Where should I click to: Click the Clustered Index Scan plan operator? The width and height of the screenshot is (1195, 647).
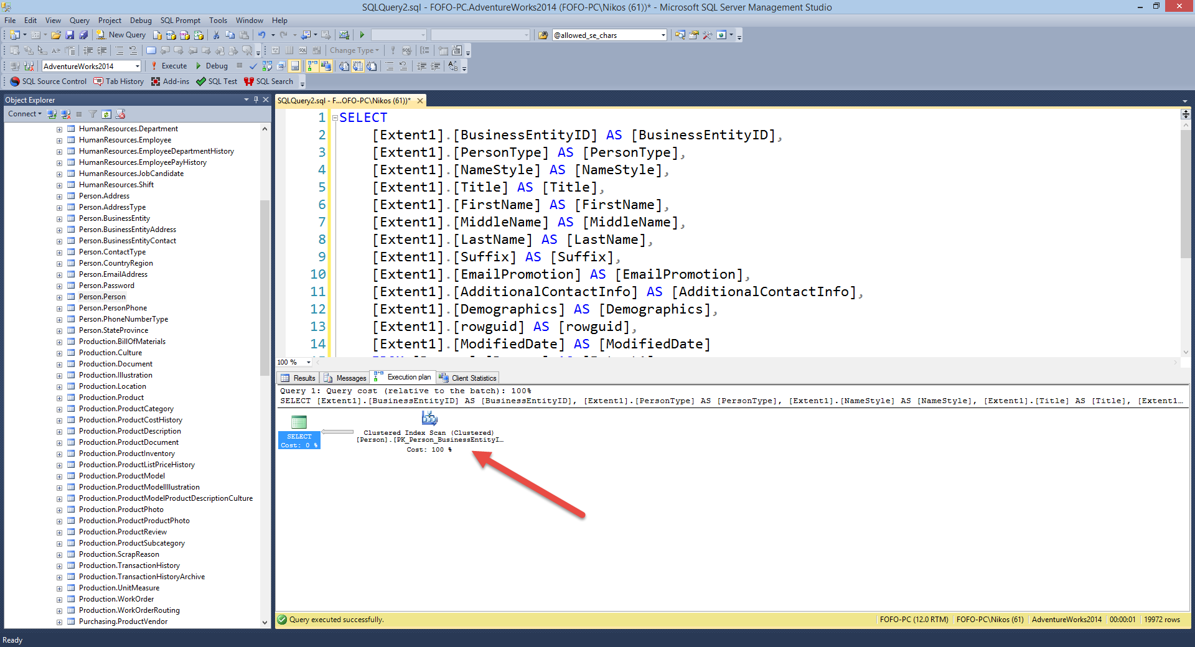tap(429, 432)
